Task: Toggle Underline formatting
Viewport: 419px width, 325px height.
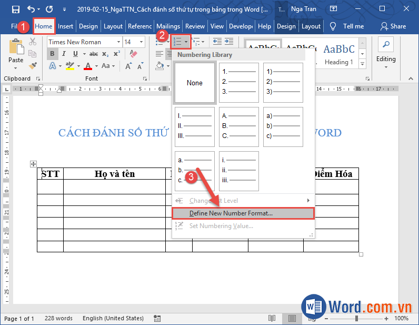Action: [x=75, y=54]
